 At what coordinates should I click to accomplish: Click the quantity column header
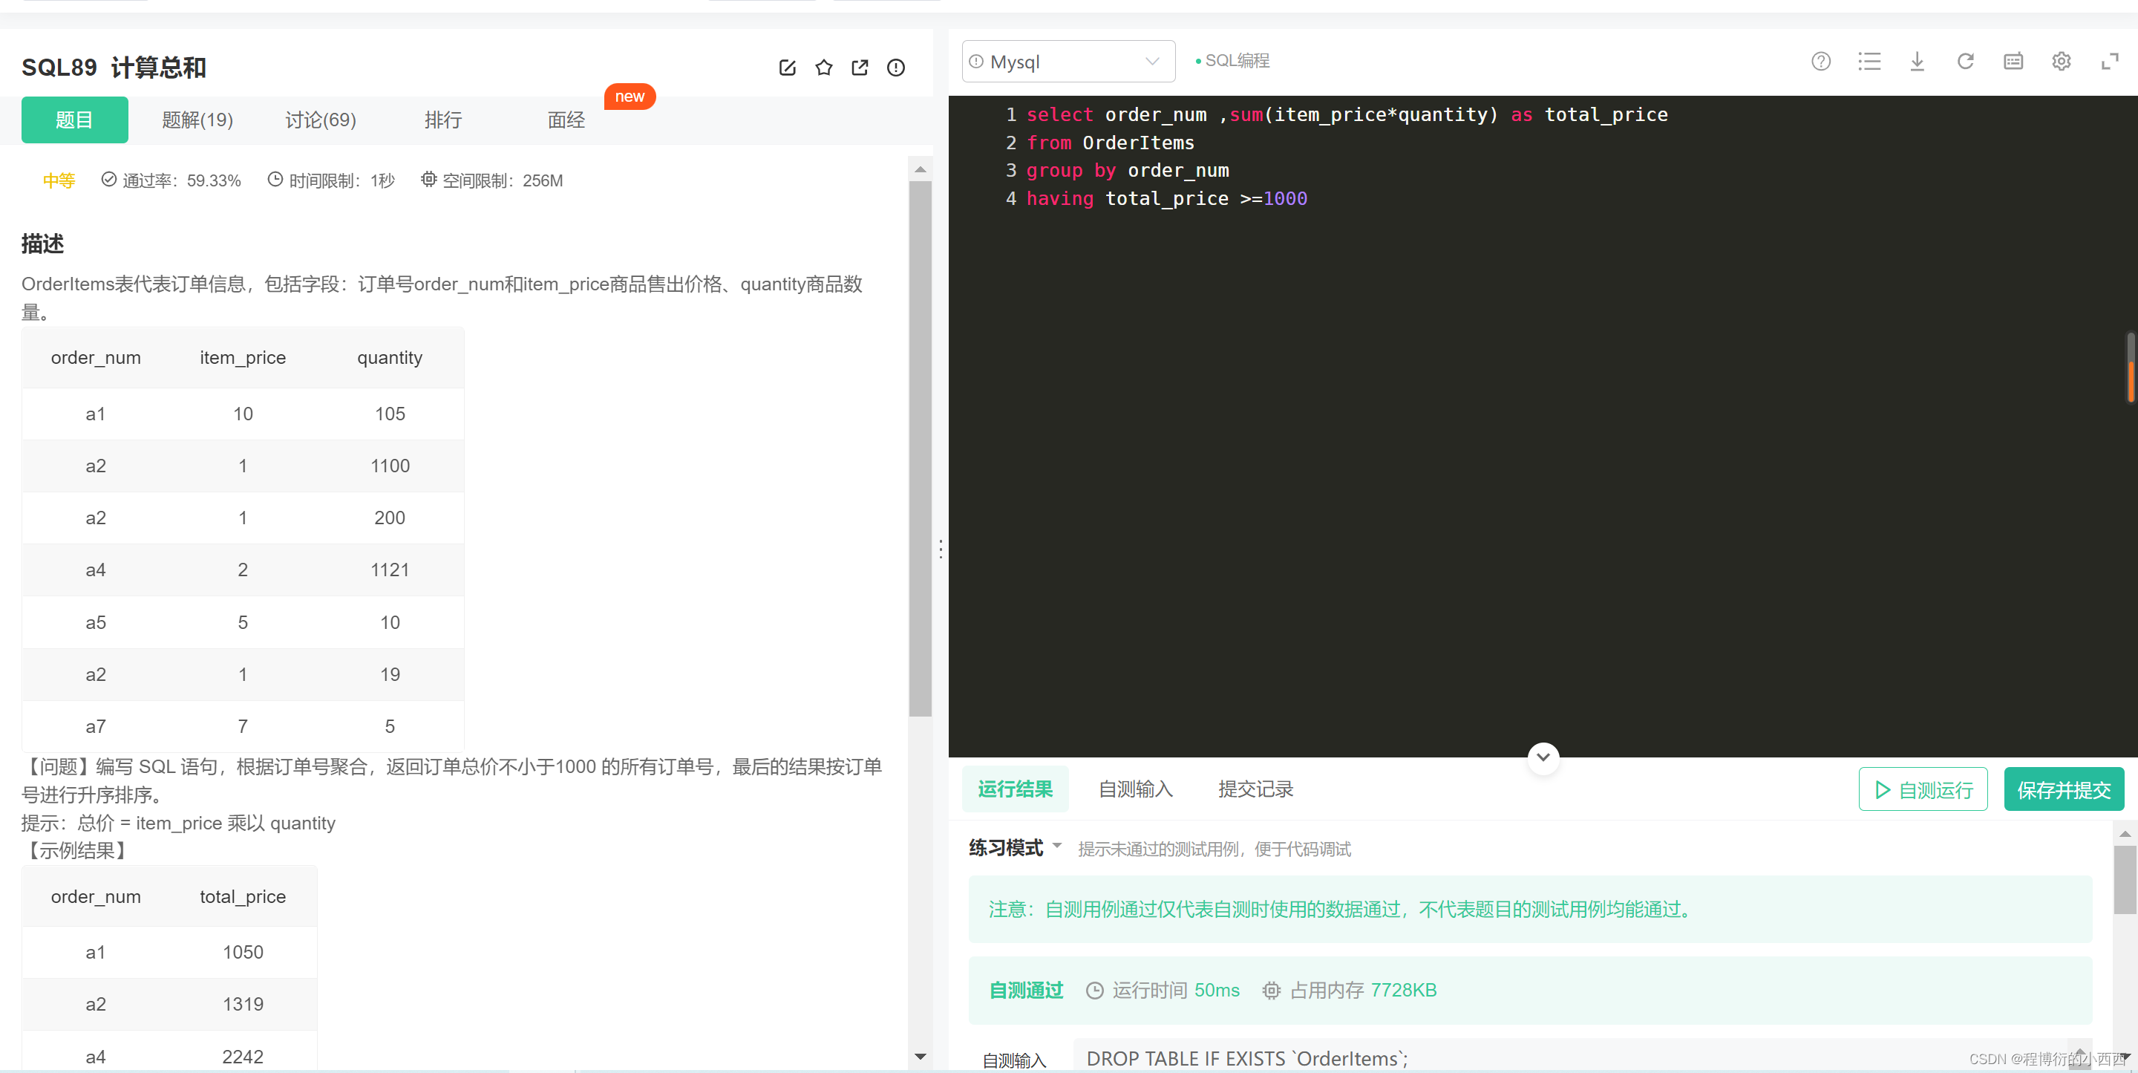click(x=389, y=358)
